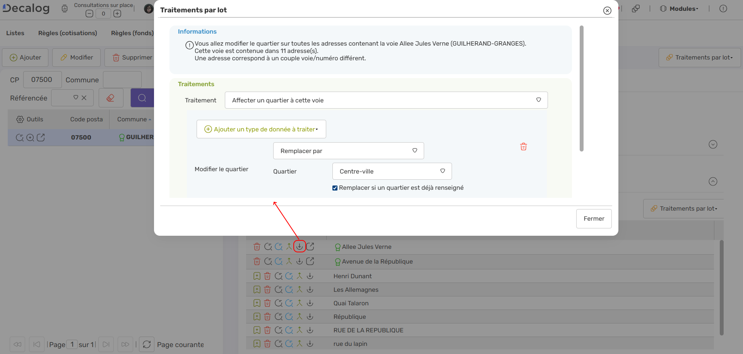The image size is (743, 354).
Task: Click the refresh icon beside Page courante
Action: tap(147, 344)
